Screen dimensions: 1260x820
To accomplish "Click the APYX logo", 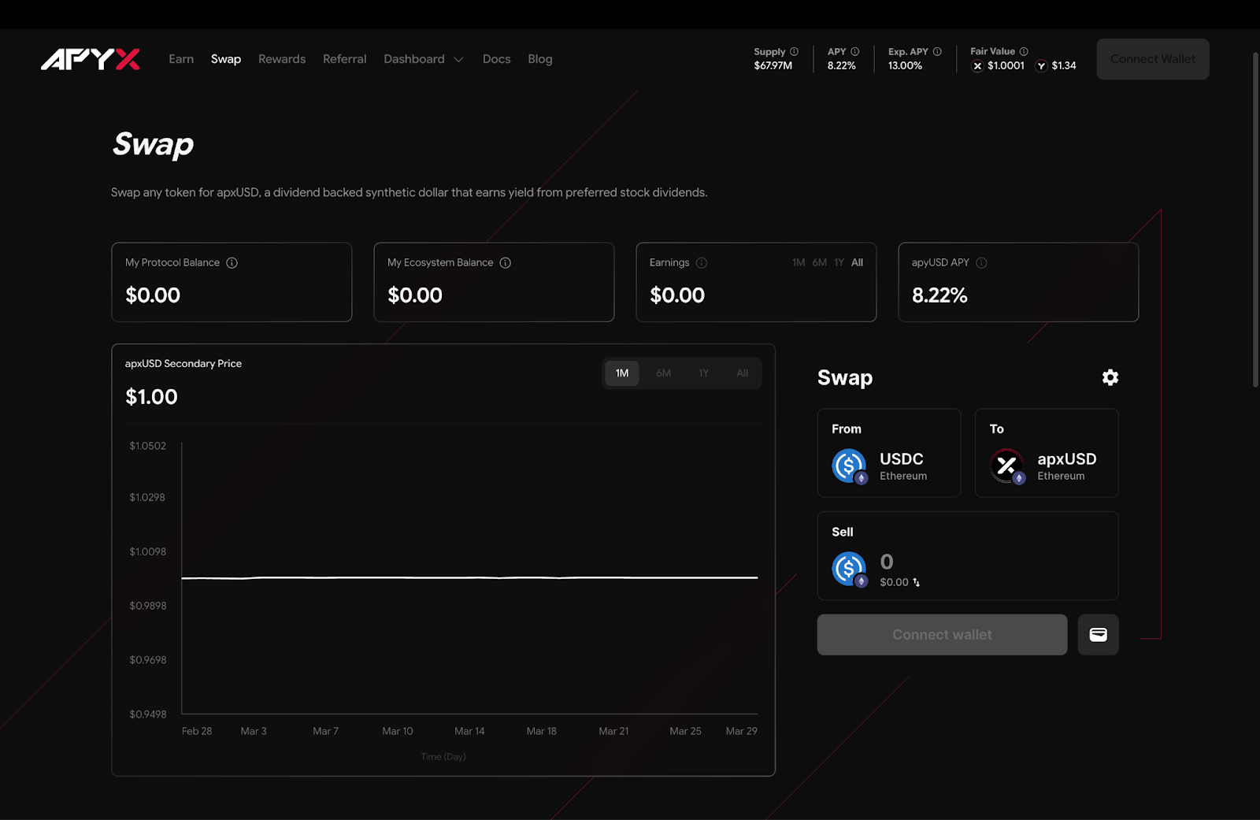I will 91,59.
